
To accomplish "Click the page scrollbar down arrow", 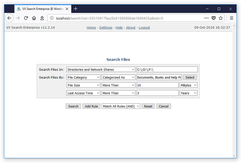I will pos(234,156).
